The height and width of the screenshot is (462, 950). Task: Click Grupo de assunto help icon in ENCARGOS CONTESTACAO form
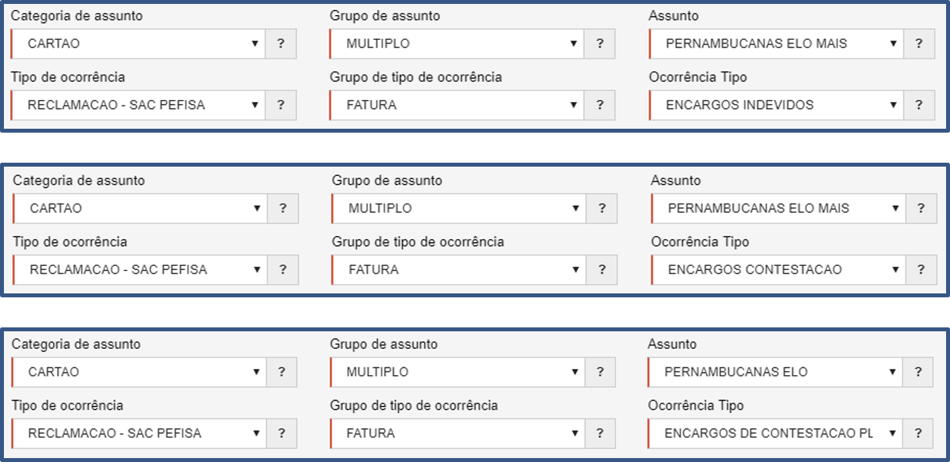[x=602, y=208]
